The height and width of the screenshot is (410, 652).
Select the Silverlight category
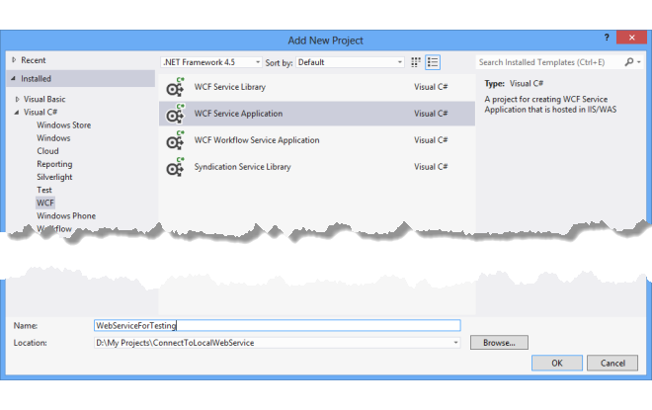coord(54,177)
